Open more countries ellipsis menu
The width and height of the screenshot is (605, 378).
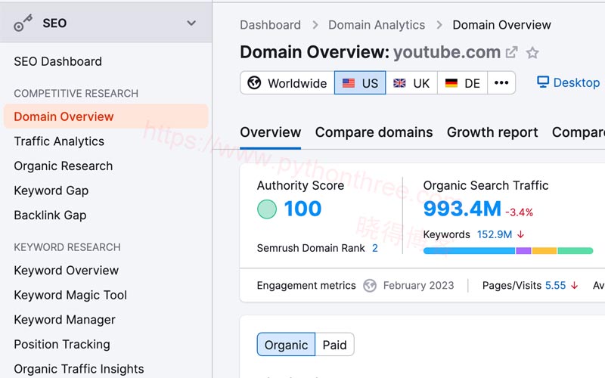pyautogui.click(x=501, y=82)
